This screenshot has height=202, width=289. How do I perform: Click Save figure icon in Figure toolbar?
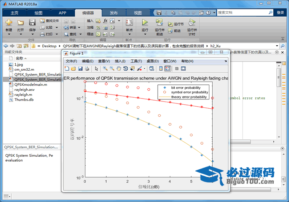point(80,69)
